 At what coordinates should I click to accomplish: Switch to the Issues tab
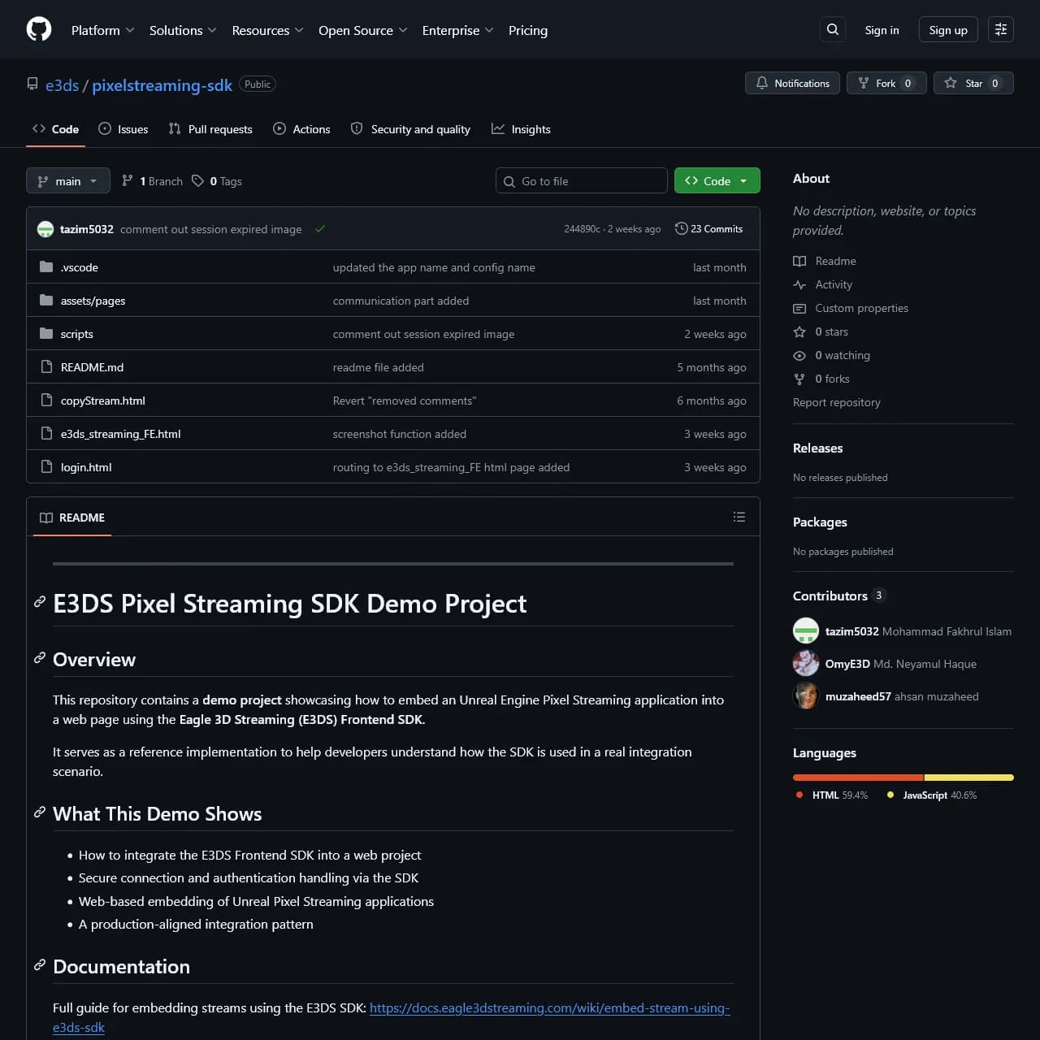coord(123,129)
